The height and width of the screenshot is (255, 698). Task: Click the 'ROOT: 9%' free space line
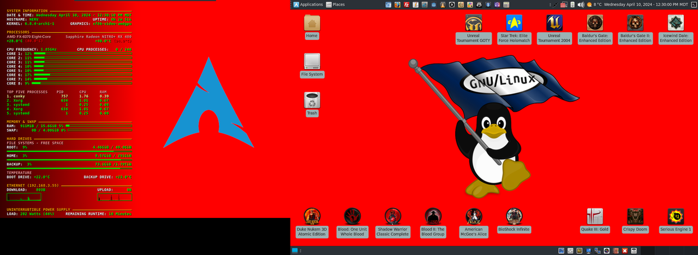point(69,147)
